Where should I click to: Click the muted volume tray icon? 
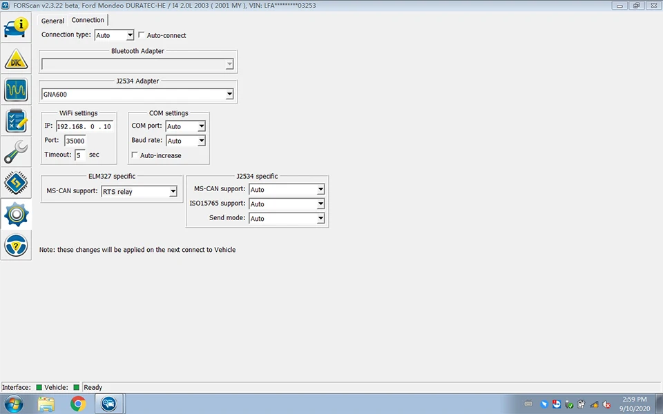coord(606,404)
